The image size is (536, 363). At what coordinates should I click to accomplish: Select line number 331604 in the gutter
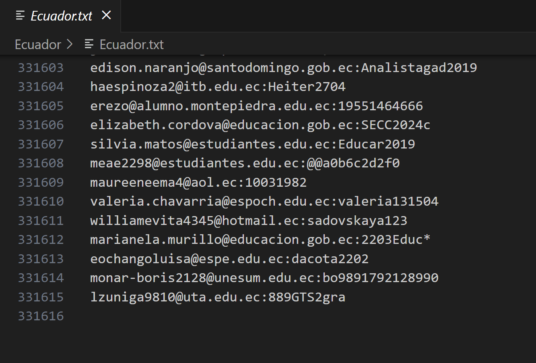tap(41, 87)
